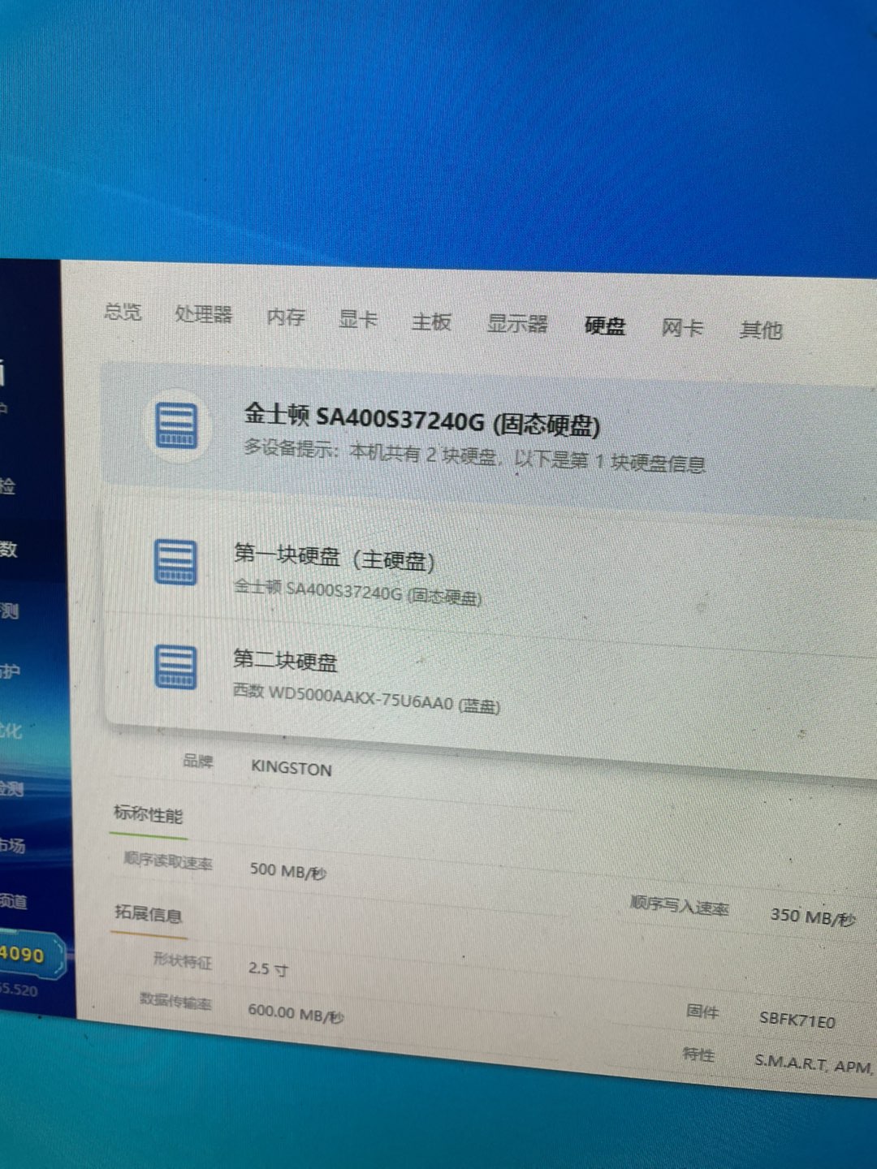877x1169 pixels.
Task: Expand the 金士顿 SA400S37240G disk selector header
Action: (490, 438)
